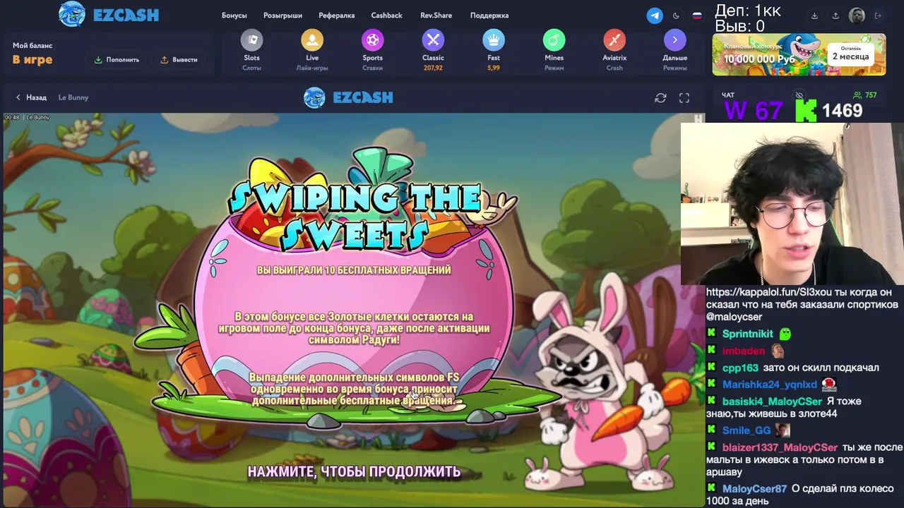Enter fullscreen mode for the game

coord(684,98)
